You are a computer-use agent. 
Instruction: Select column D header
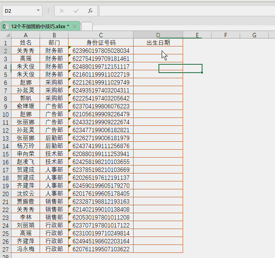click(158, 35)
